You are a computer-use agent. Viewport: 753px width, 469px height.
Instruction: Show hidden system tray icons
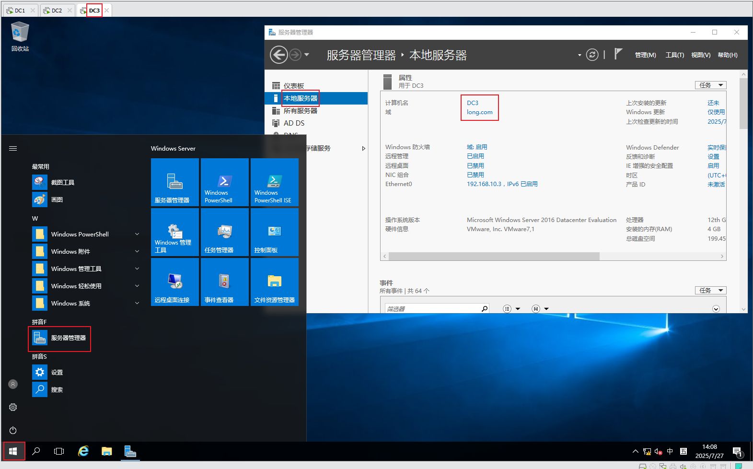[636, 451]
